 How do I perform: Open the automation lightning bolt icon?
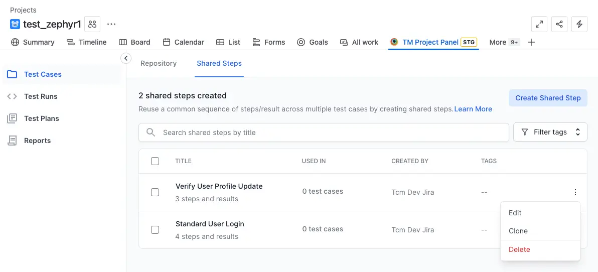(x=579, y=24)
